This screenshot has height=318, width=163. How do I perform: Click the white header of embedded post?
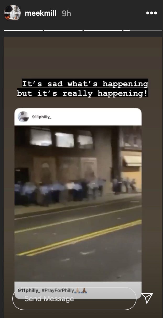[x=78, y=117]
